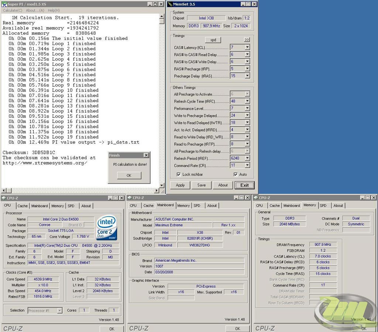
Task: Click the spd button in Timings
Action: click(213, 40)
